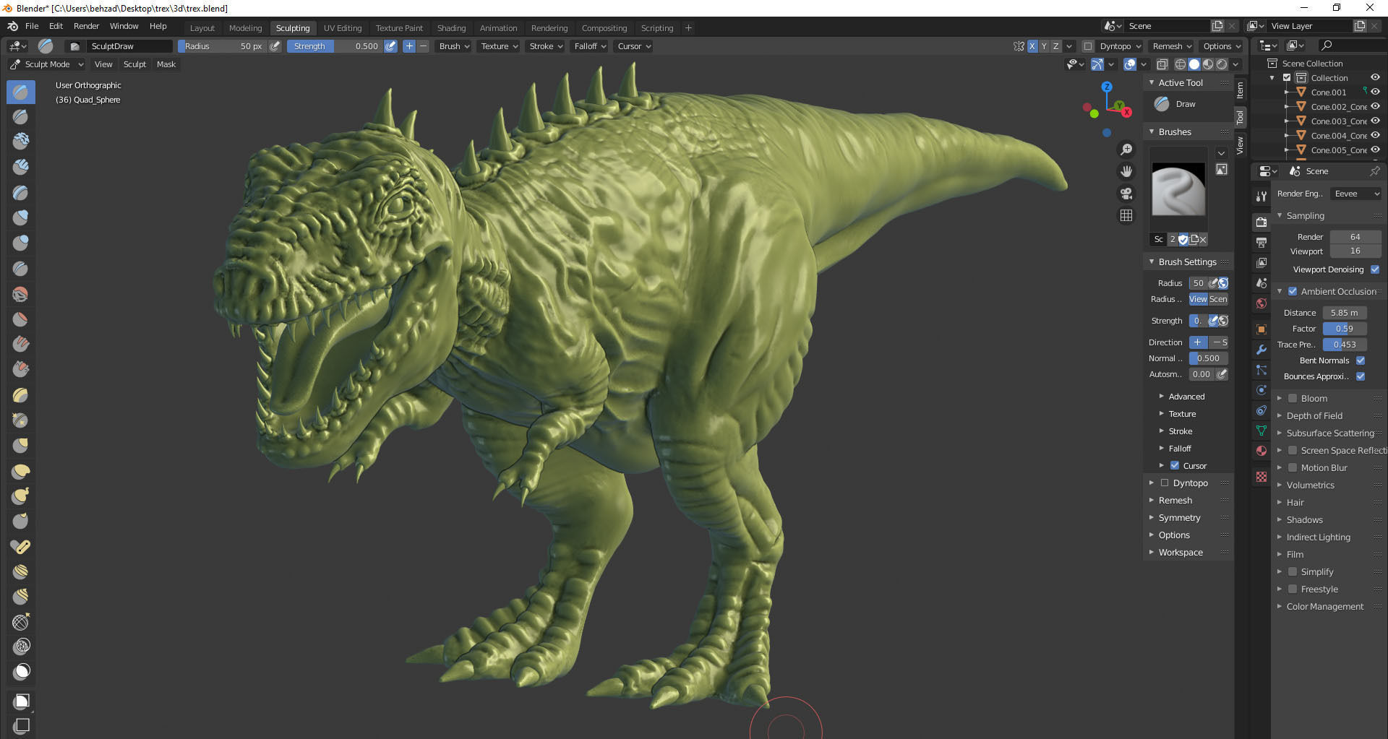Click the SculptDraw brush name field
1388x739 pixels.
(130, 46)
